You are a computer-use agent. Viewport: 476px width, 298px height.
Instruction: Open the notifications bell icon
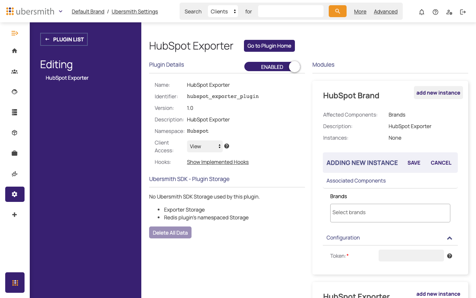422,12
